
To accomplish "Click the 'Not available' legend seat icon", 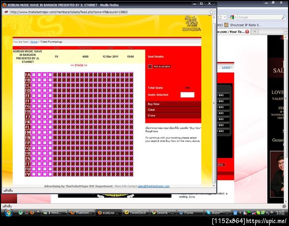I will pyautogui.click(x=150, y=66).
